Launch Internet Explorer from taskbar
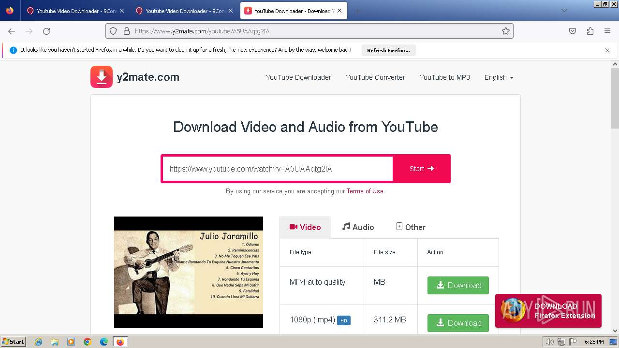 point(38,342)
